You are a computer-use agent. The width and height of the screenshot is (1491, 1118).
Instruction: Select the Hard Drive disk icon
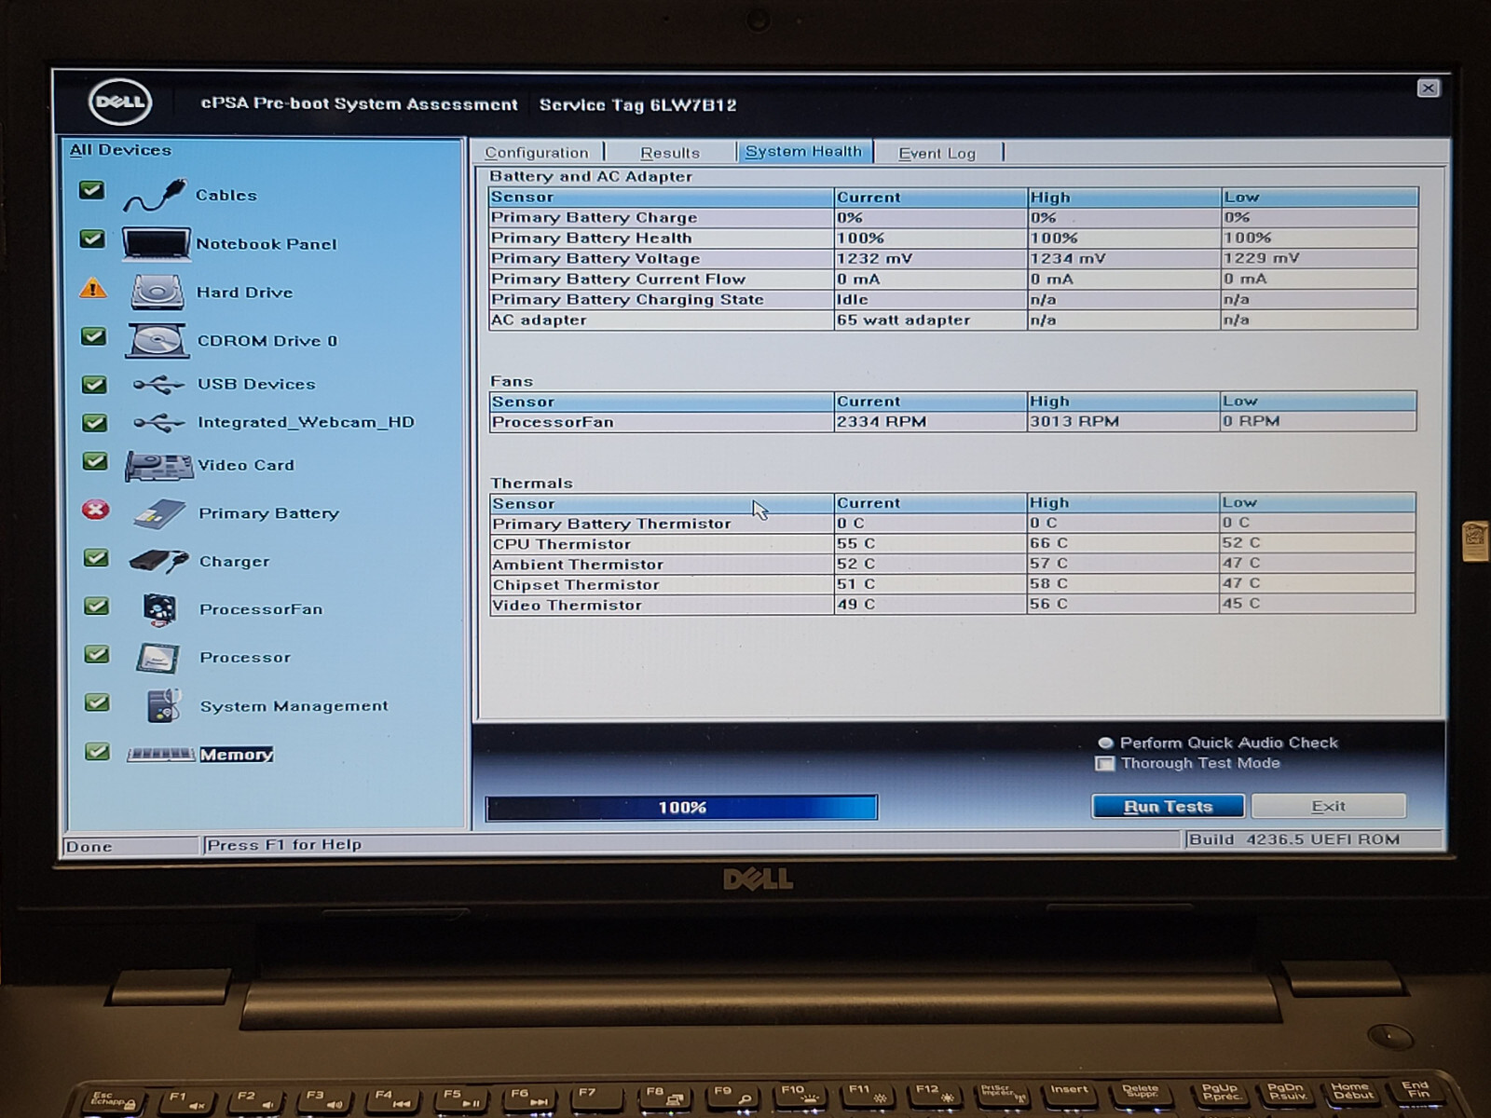157,292
